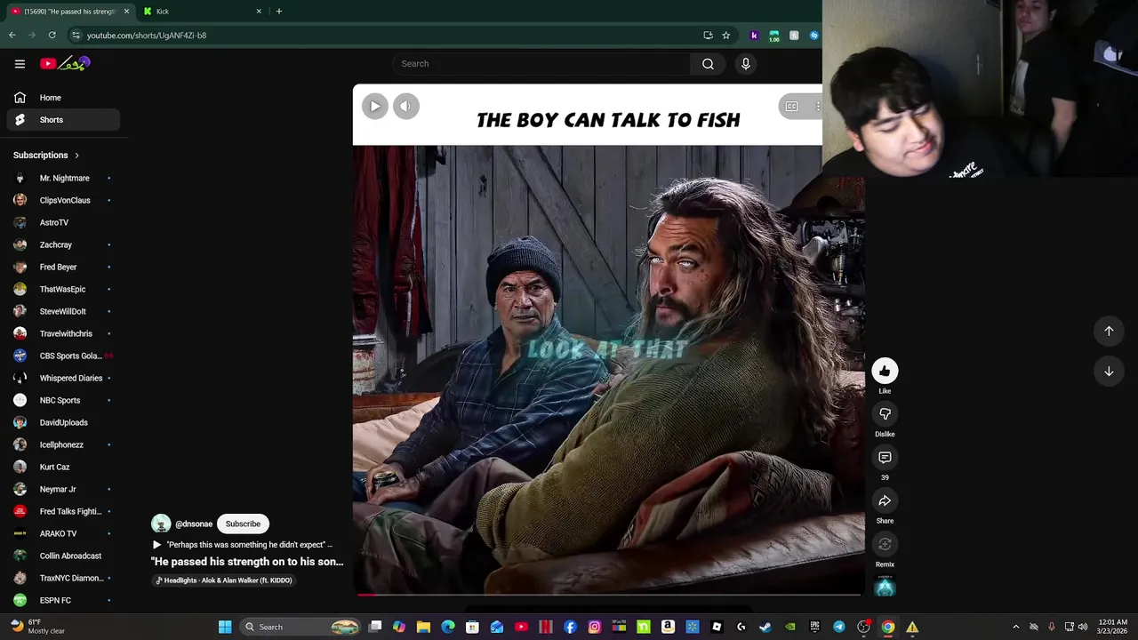Bookmark this page with star icon
Screen dimensions: 1138x640
pos(726,36)
